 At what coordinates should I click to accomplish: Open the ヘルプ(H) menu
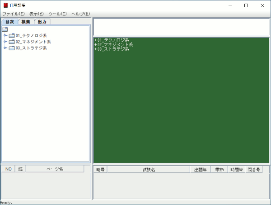(x=80, y=14)
